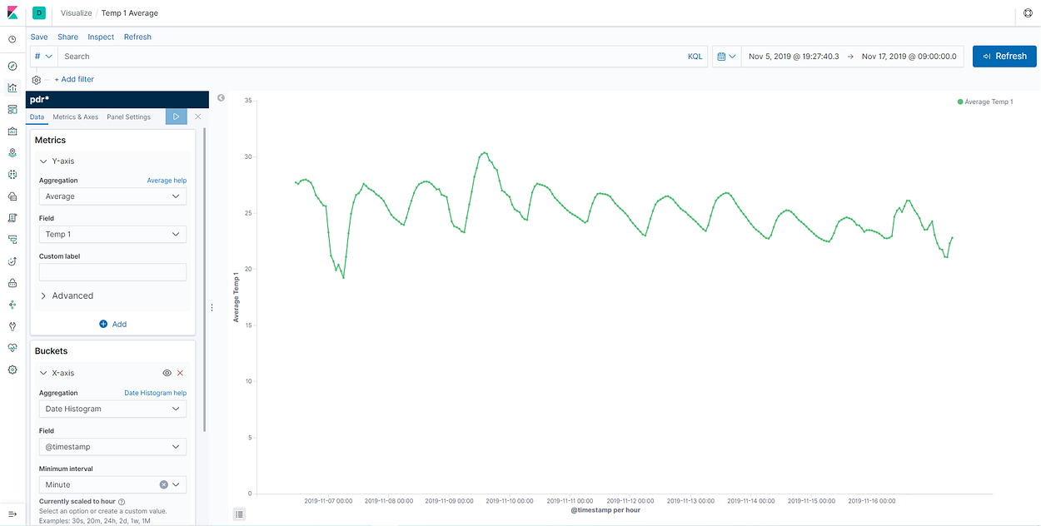
Task: Toggle X-axis bucket eye visibility
Action: [x=167, y=374]
